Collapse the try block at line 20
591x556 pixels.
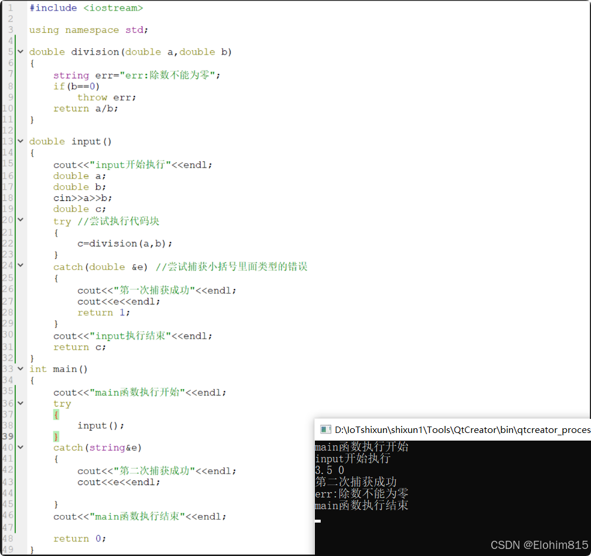20,221
